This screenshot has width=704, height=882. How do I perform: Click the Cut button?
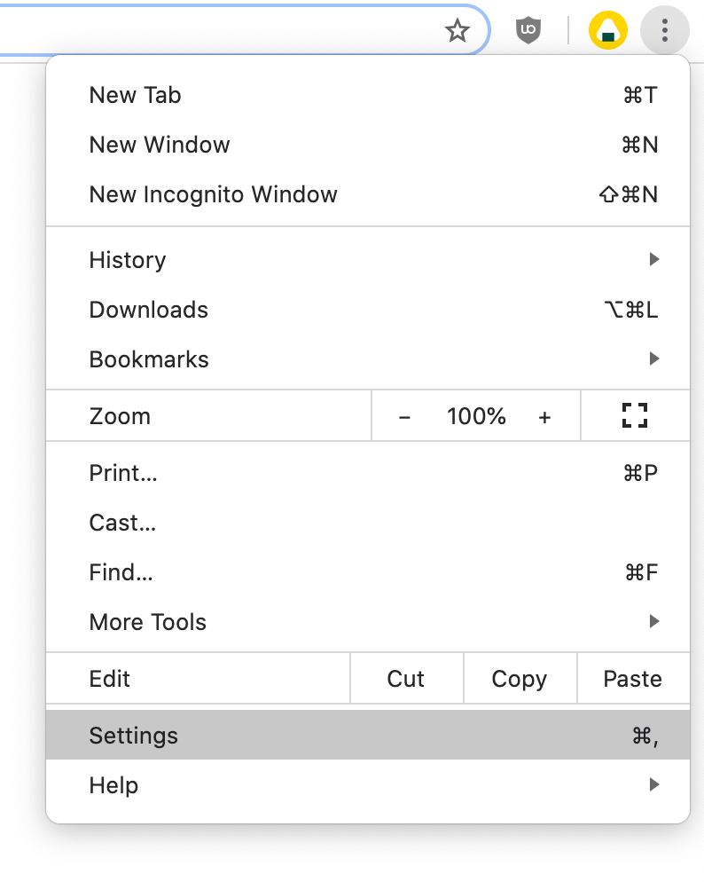coord(407,679)
